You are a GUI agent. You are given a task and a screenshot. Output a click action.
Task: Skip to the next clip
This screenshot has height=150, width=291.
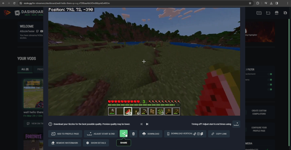click(x=147, y=124)
